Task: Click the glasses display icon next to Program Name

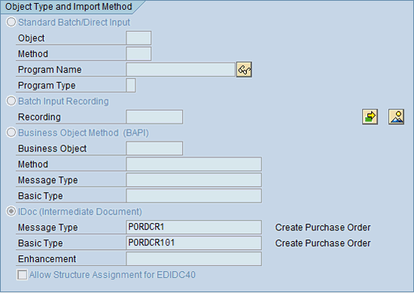Action: pyautogui.click(x=244, y=70)
